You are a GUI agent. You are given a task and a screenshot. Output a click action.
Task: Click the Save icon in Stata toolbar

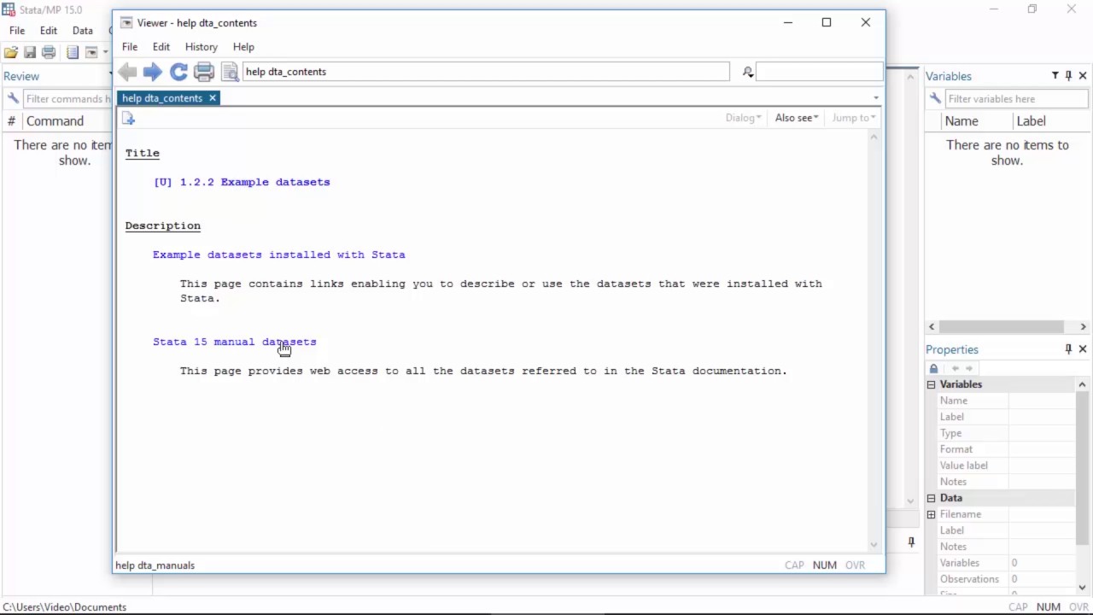(x=30, y=53)
